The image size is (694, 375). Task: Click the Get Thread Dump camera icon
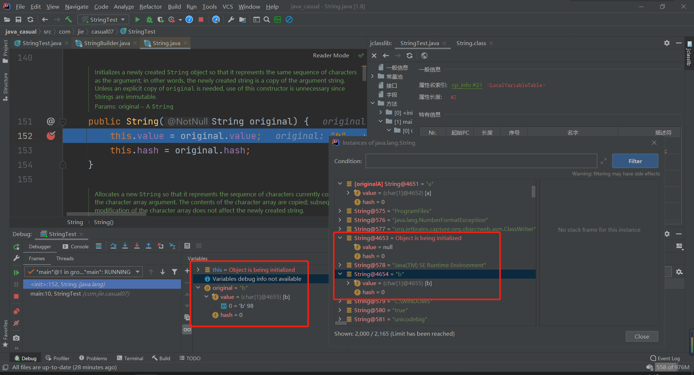(16, 338)
